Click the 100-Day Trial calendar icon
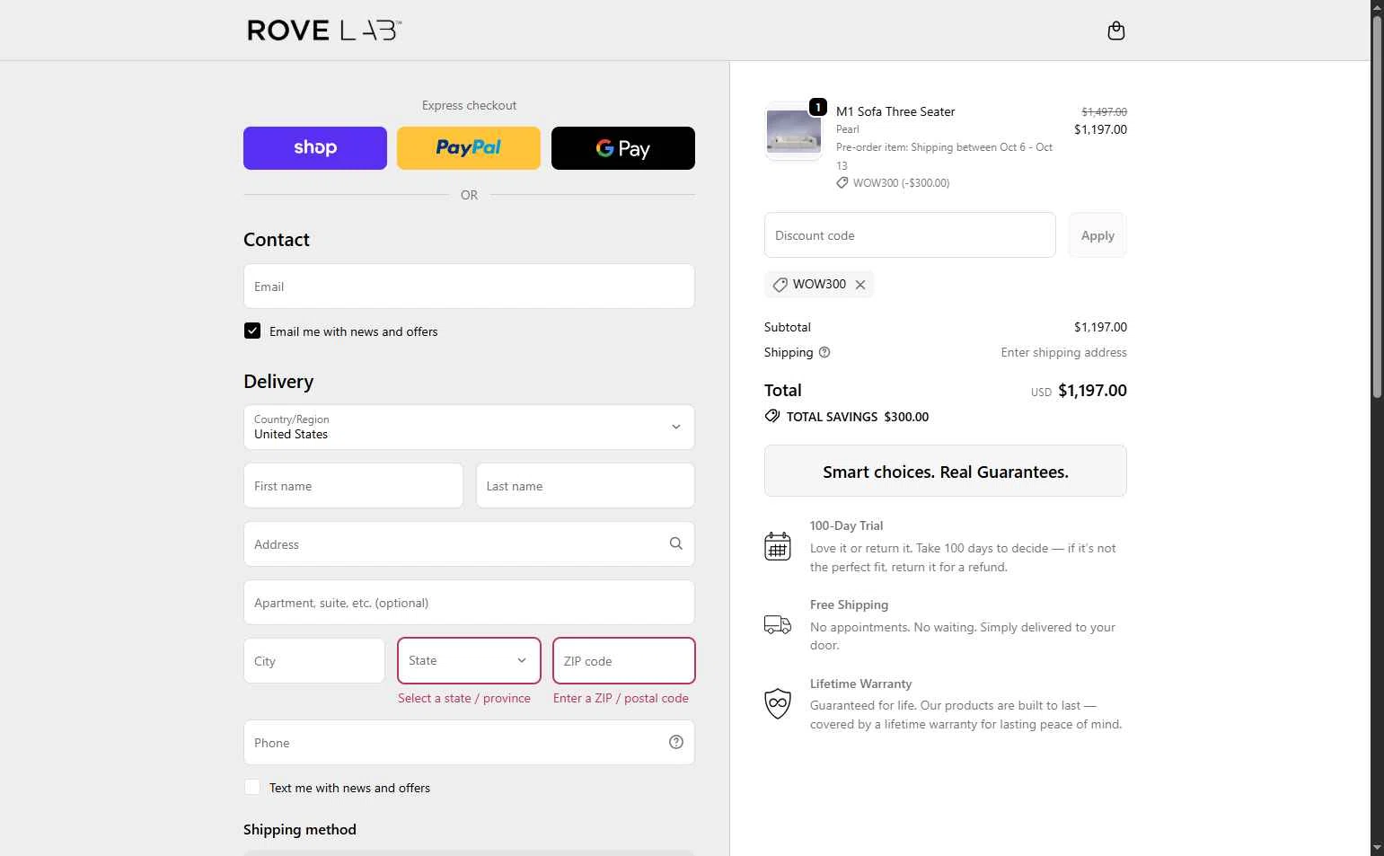This screenshot has width=1384, height=856. pos(777,545)
